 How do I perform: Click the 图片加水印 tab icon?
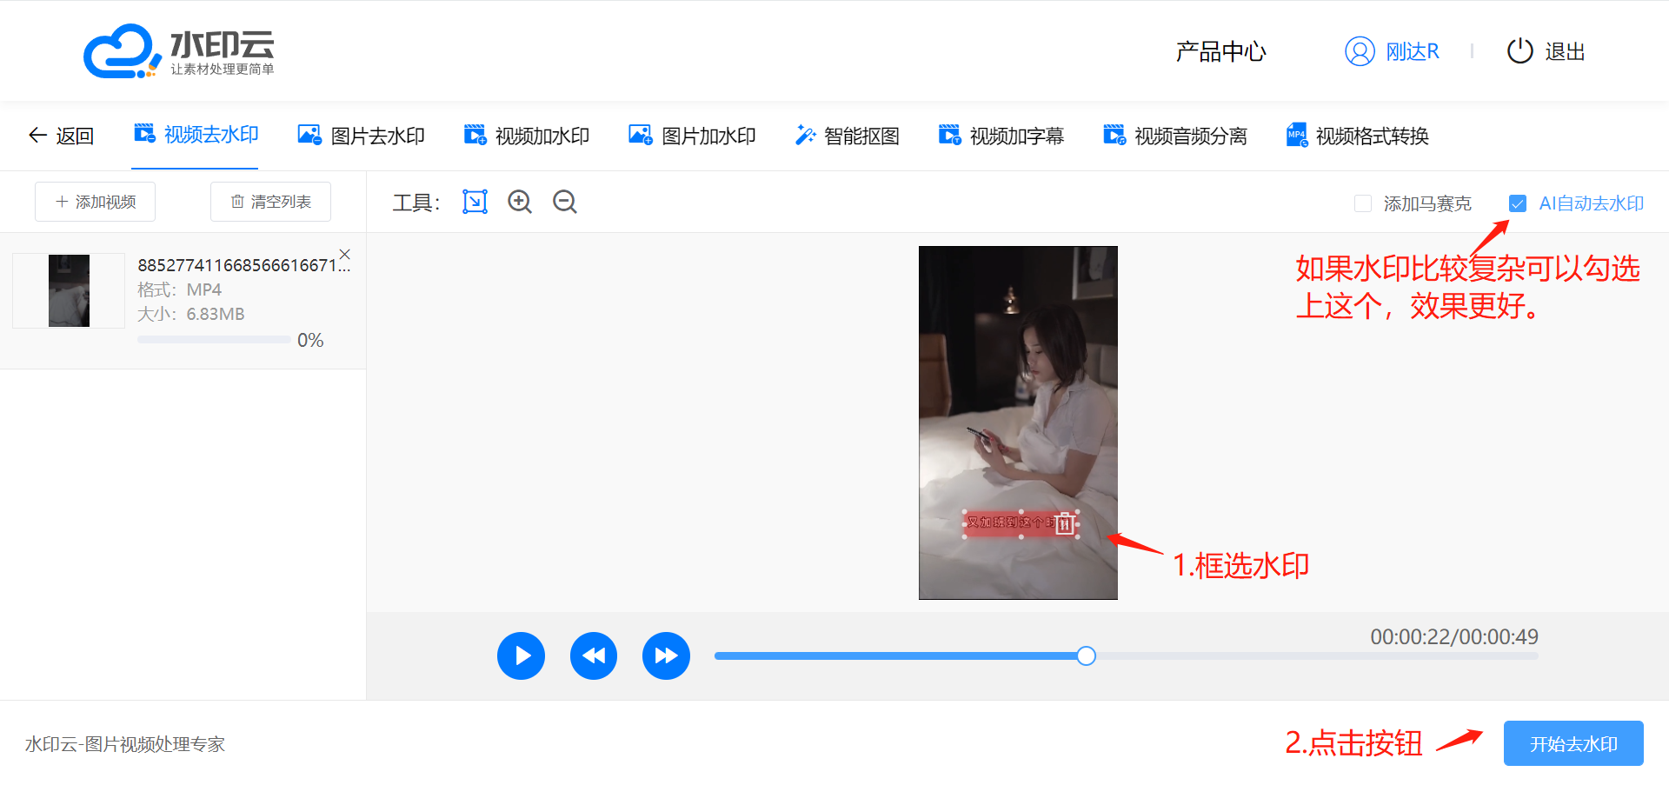(x=641, y=135)
